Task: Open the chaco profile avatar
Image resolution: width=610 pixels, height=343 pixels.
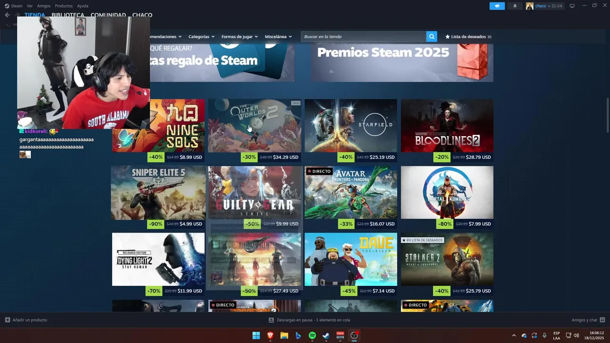Action: 529,6
